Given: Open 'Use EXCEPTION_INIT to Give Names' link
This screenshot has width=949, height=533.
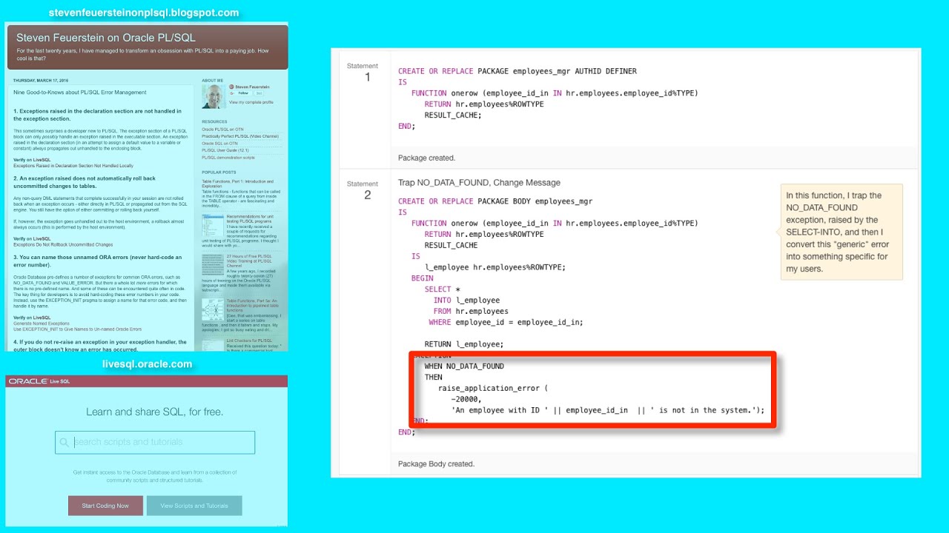Looking at the screenshot, I should [77, 329].
